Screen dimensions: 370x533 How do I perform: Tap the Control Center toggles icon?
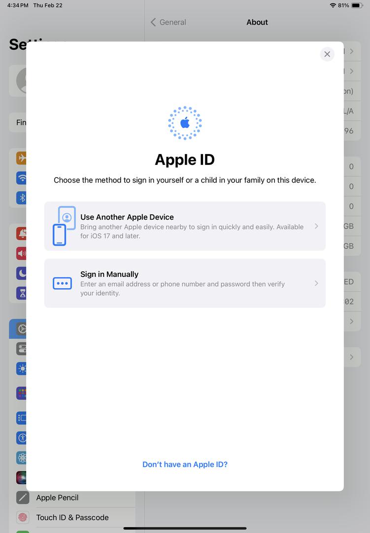pyautogui.click(x=21, y=349)
